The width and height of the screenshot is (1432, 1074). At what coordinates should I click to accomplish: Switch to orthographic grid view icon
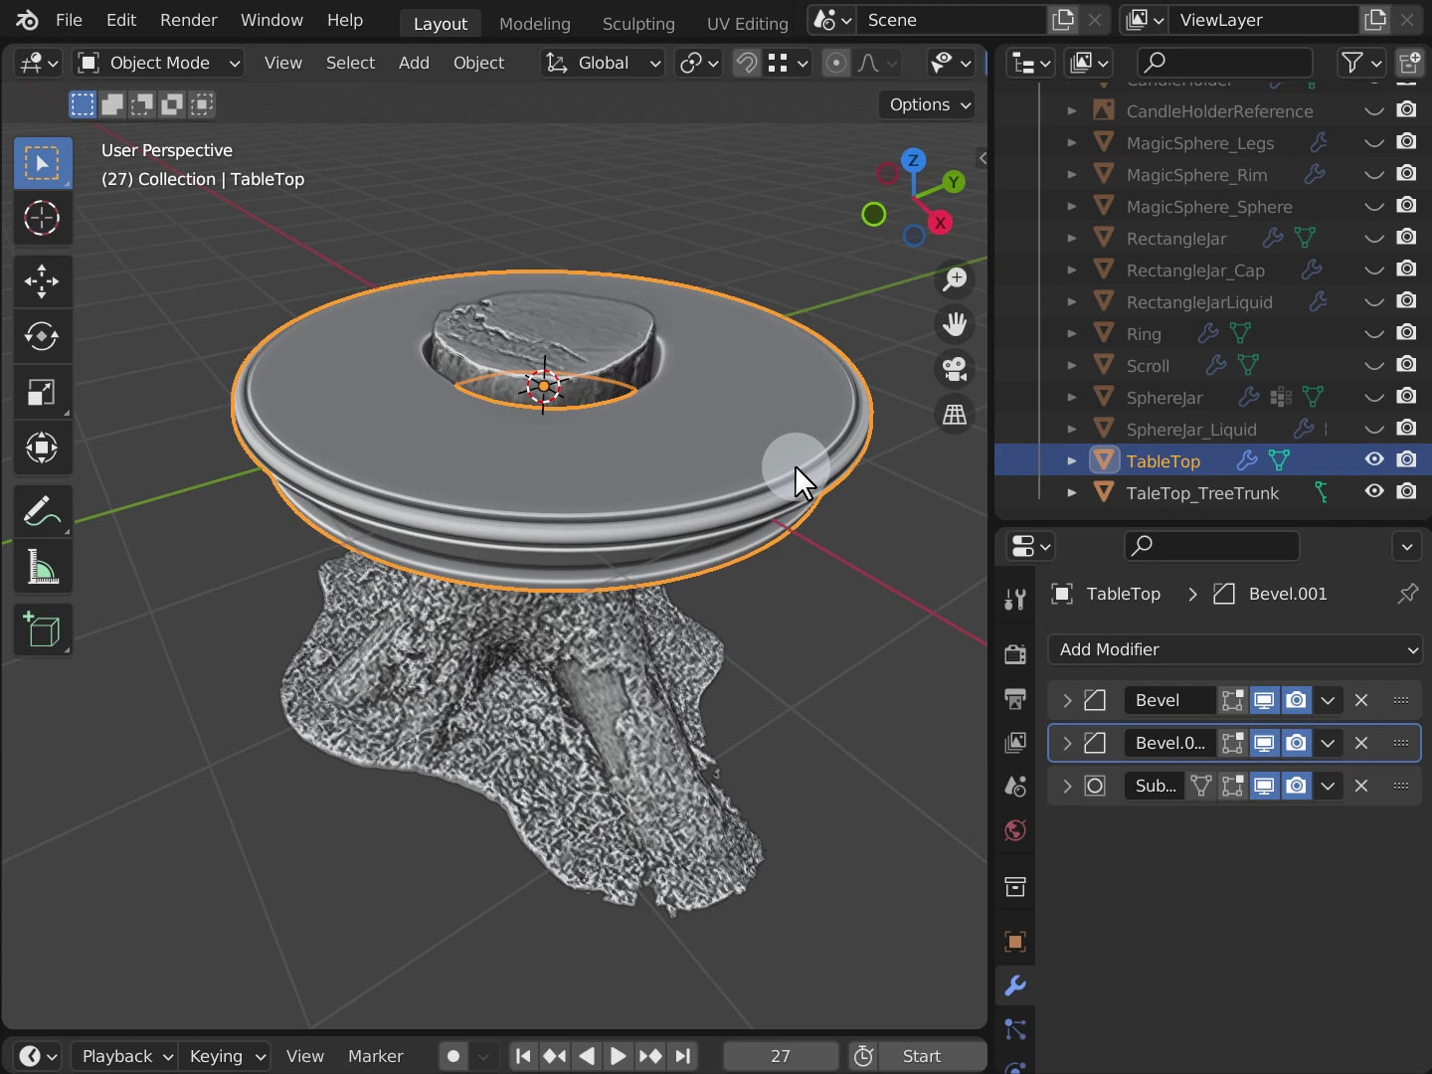click(955, 415)
